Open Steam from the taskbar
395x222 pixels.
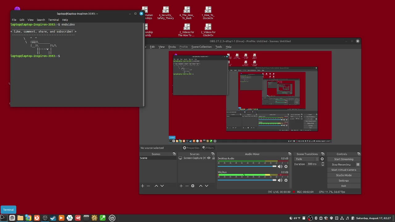(53, 218)
